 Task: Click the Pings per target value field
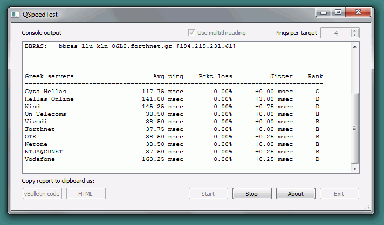point(336,33)
